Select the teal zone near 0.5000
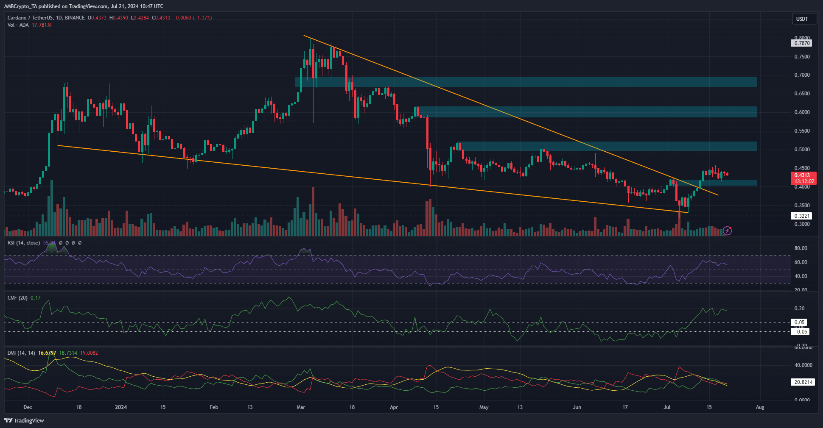This screenshot has height=428, width=823. click(x=608, y=147)
